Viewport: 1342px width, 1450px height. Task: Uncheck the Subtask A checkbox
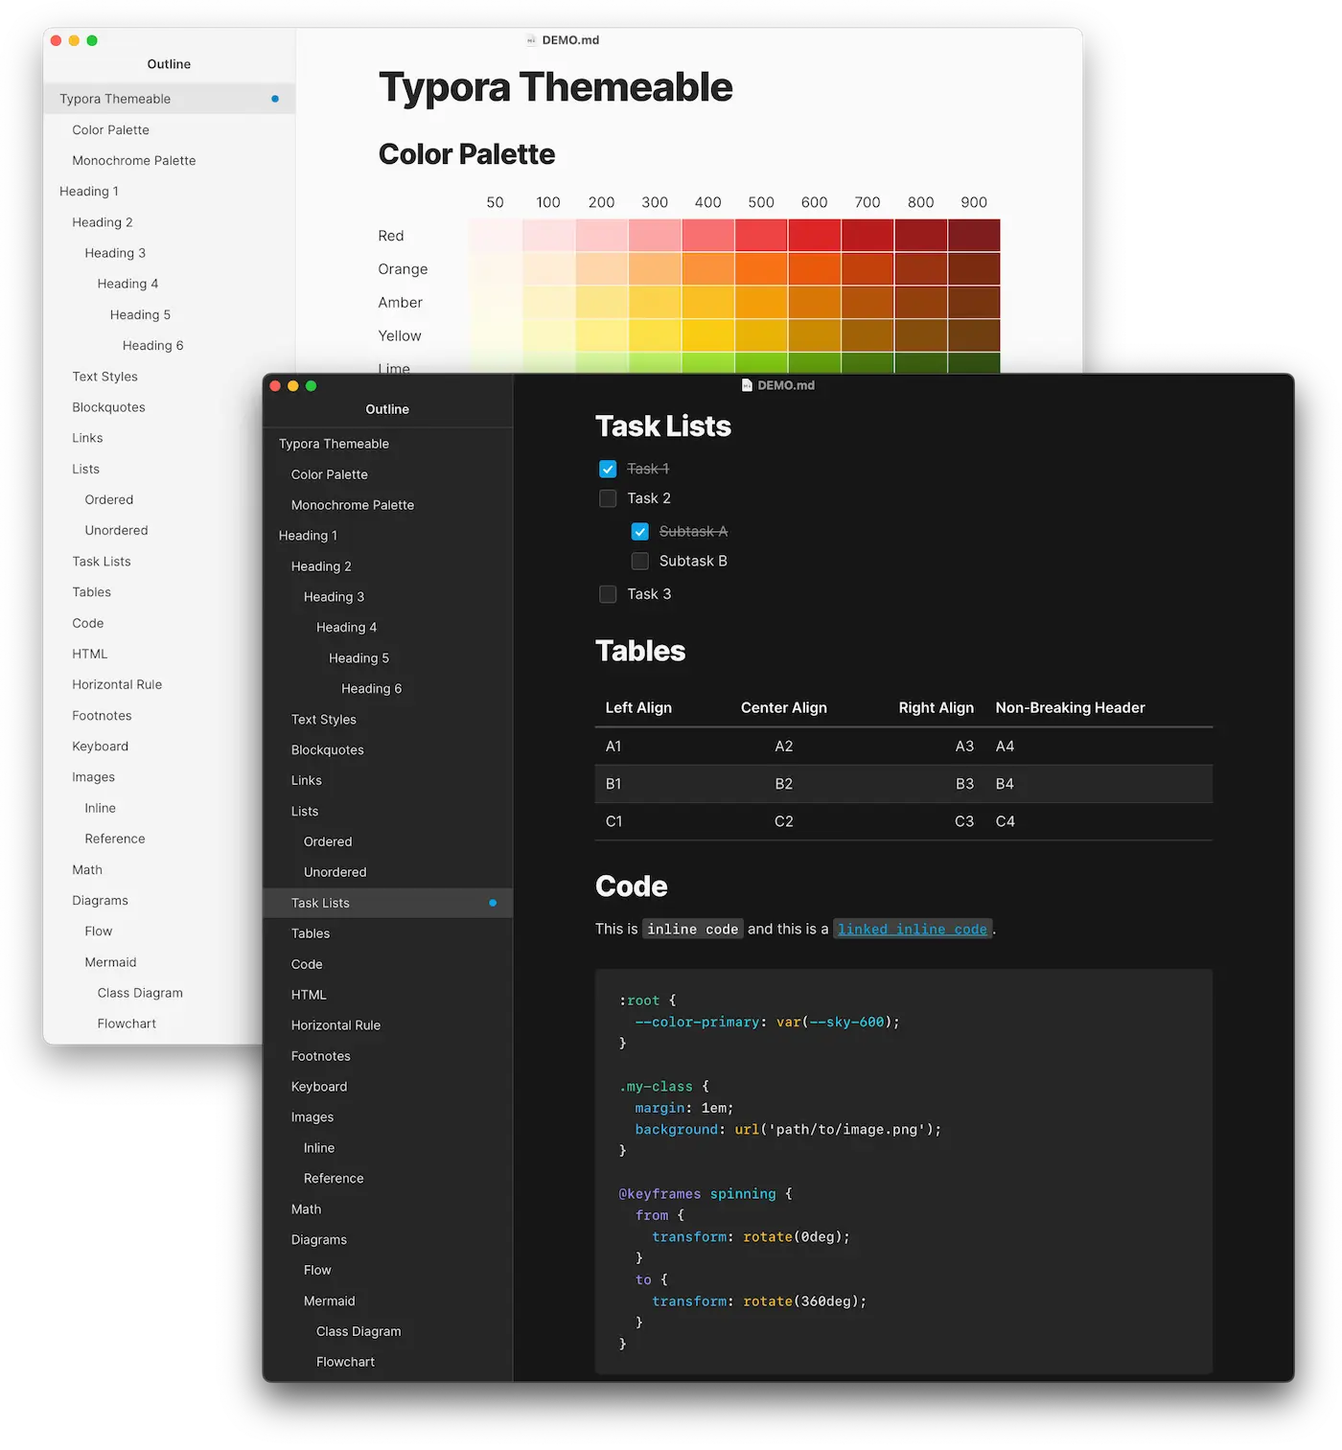click(640, 531)
